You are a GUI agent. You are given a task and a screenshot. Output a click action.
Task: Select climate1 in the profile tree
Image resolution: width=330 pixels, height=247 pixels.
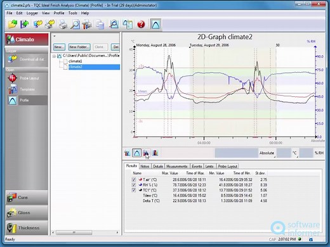pos(76,61)
